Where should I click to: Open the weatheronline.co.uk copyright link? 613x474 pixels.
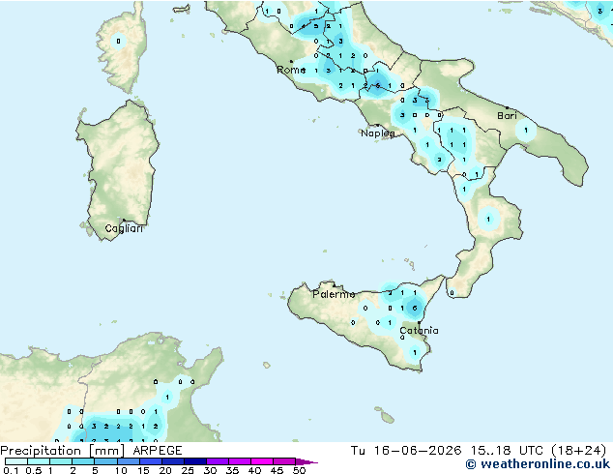(x=538, y=464)
